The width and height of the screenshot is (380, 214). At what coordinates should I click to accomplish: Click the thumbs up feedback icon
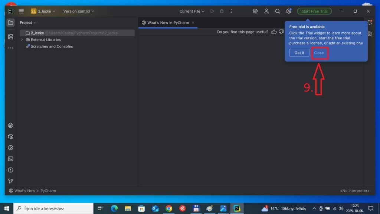click(274, 32)
